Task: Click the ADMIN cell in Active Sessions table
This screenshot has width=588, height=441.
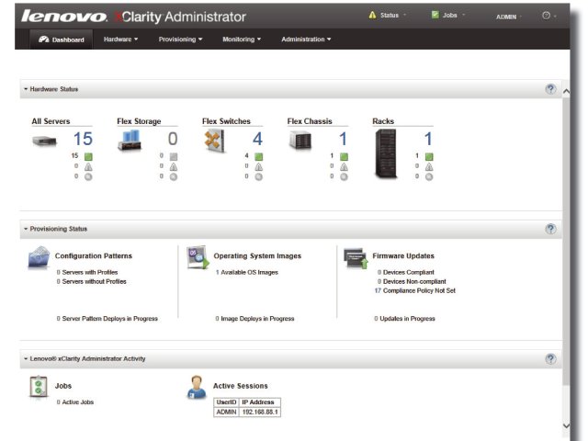Action: click(x=226, y=412)
